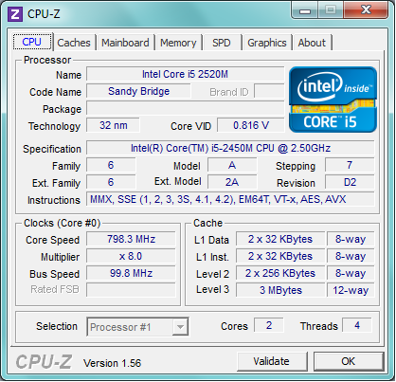
Task: Click the empty Brand ID field
Action: point(269,92)
